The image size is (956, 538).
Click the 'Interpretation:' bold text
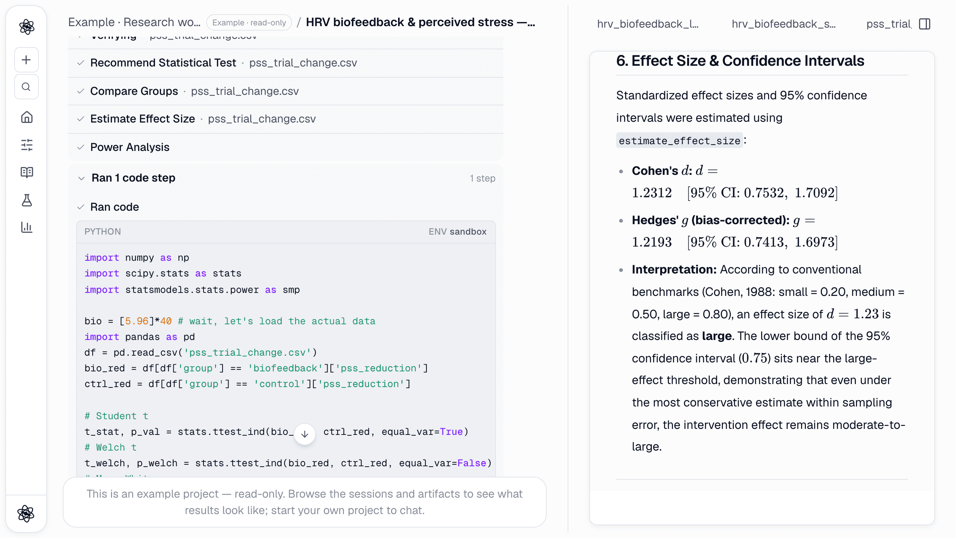[674, 269]
